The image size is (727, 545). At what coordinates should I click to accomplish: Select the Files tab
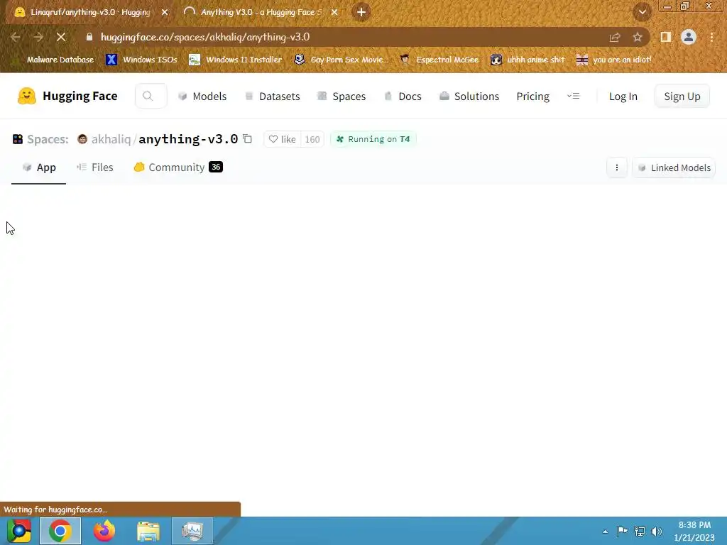tap(95, 167)
